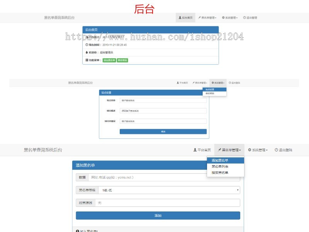Click the droplet icon beside 欢迎你
This screenshot has height=232, width=309.
pos(87,52)
